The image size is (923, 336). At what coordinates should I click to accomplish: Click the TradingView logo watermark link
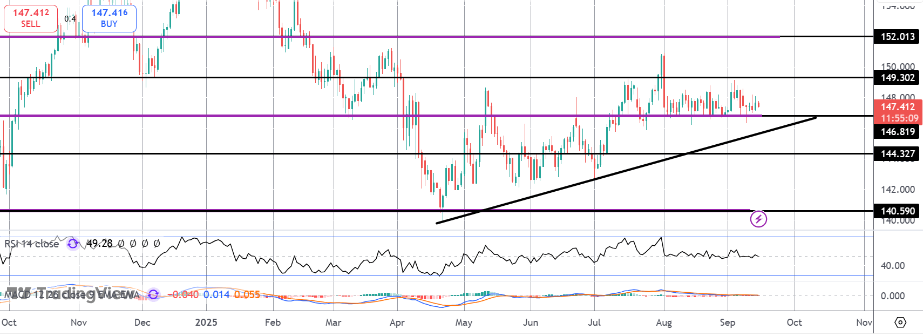tap(70, 293)
